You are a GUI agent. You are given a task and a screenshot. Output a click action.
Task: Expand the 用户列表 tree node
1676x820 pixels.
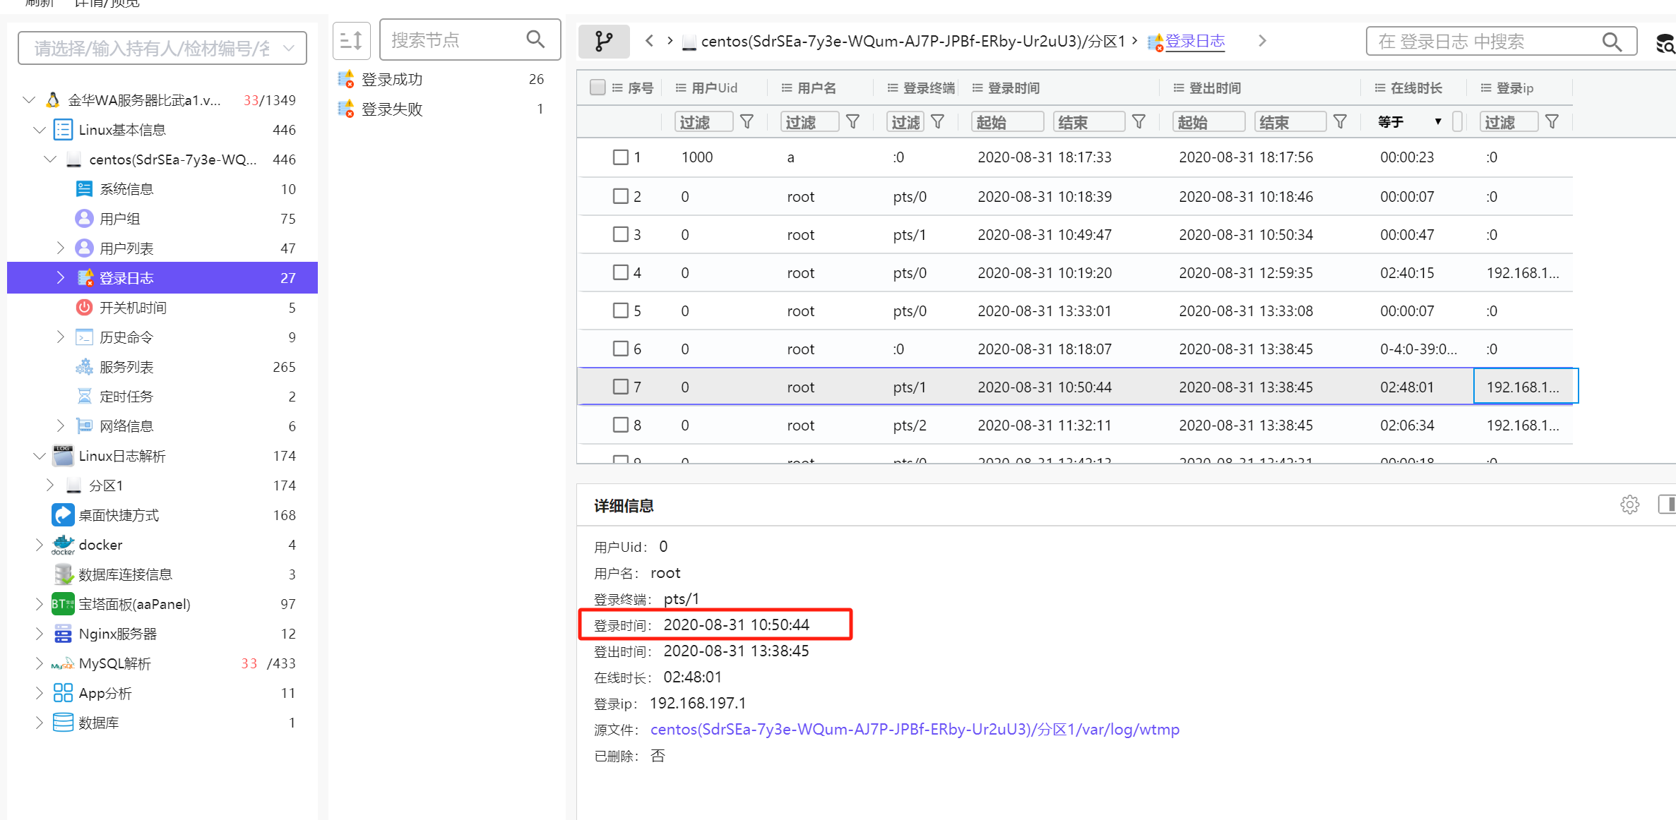[x=60, y=248]
